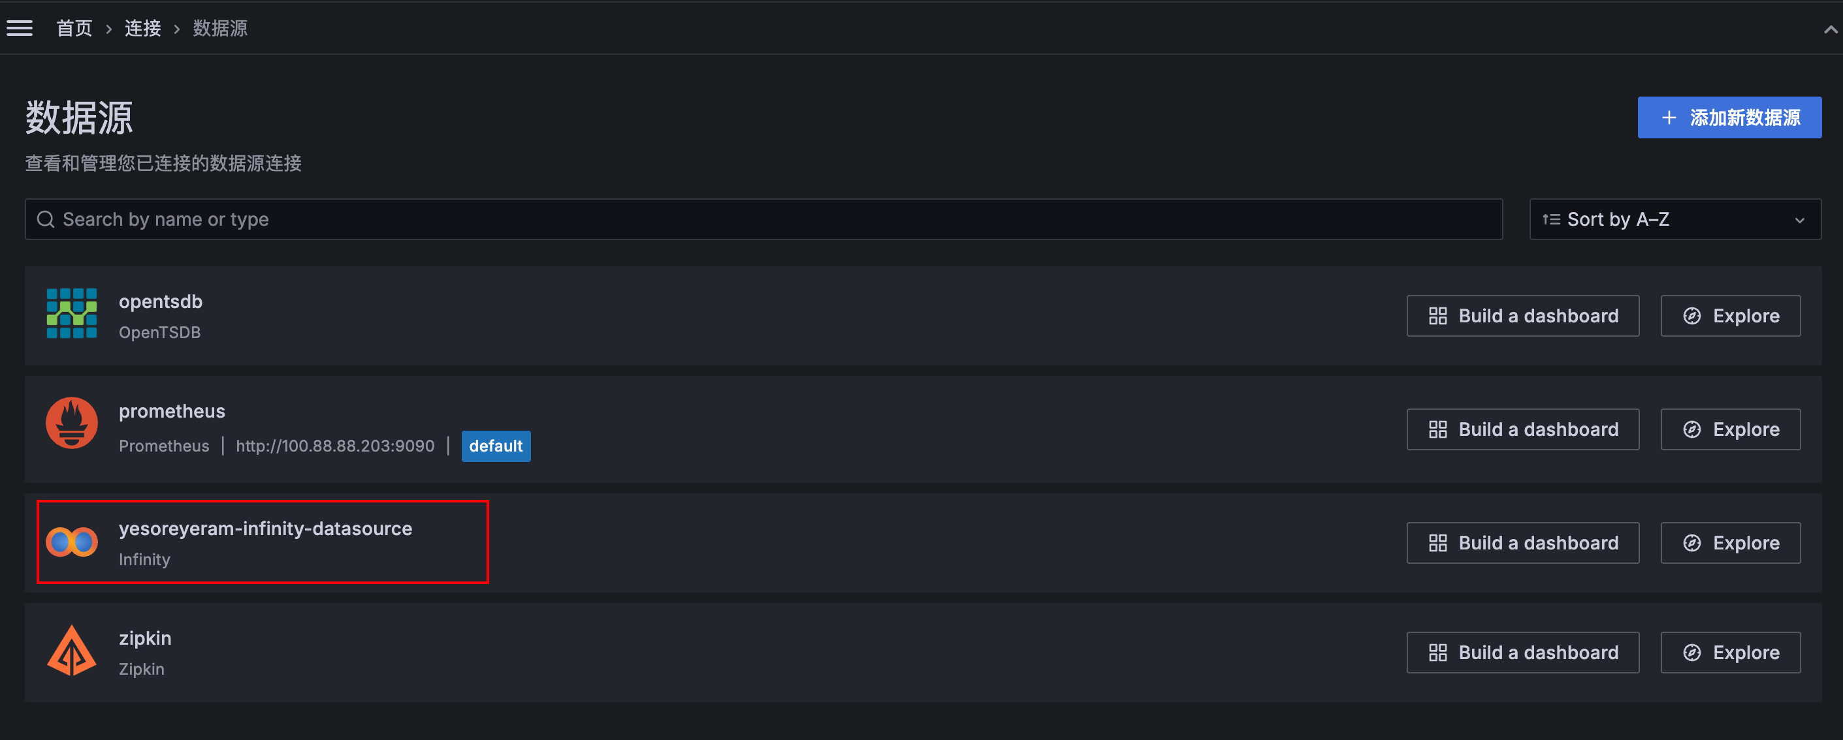Image resolution: width=1843 pixels, height=740 pixels.
Task: Focus the Search by name or type field
Action: click(x=763, y=219)
